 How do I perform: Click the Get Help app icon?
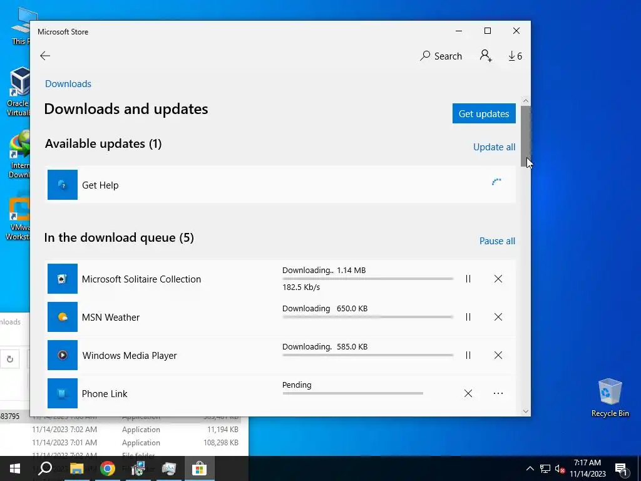[63, 185]
